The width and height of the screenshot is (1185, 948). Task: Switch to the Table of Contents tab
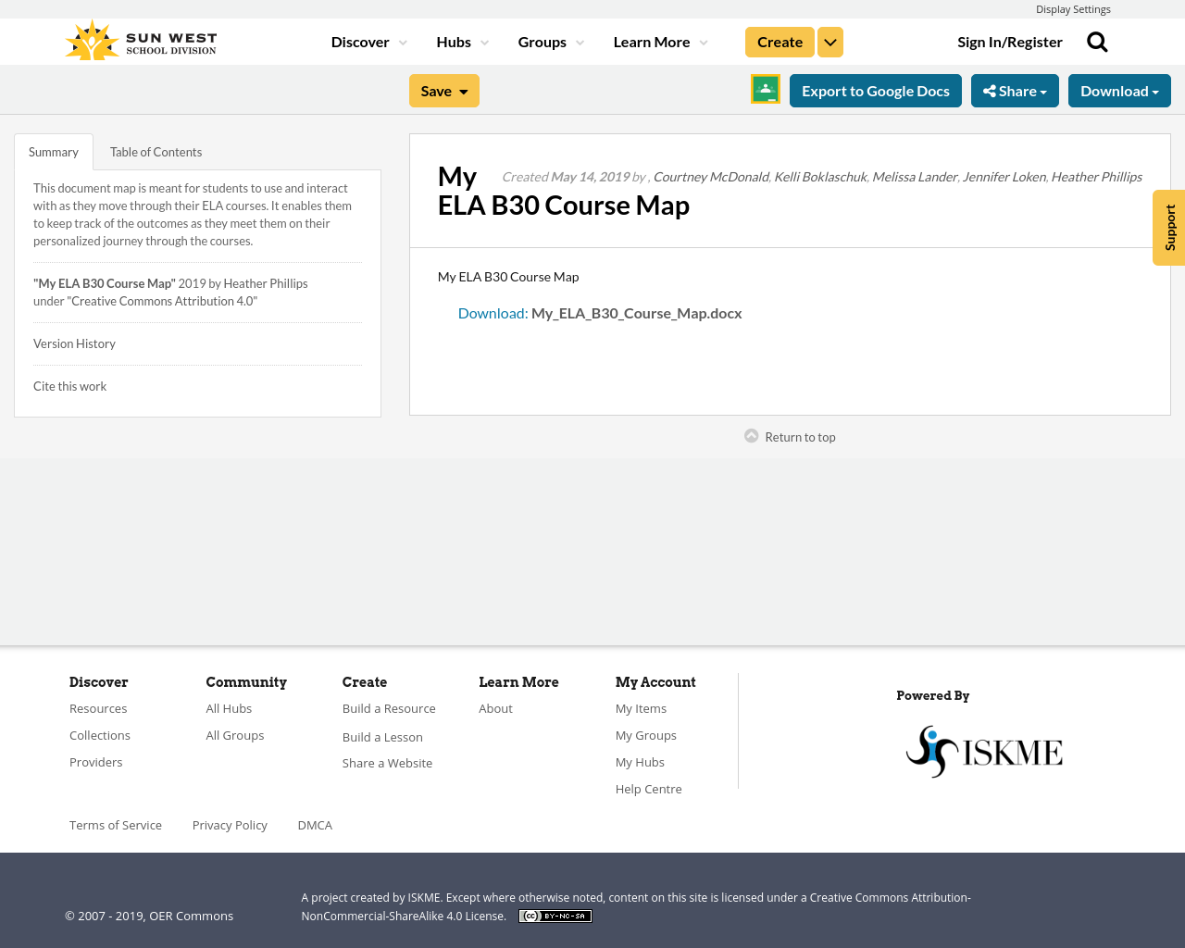coord(156,150)
